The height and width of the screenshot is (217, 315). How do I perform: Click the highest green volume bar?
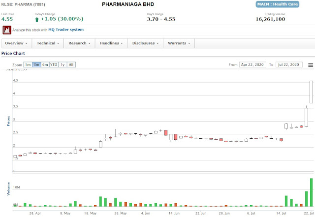click(311, 192)
